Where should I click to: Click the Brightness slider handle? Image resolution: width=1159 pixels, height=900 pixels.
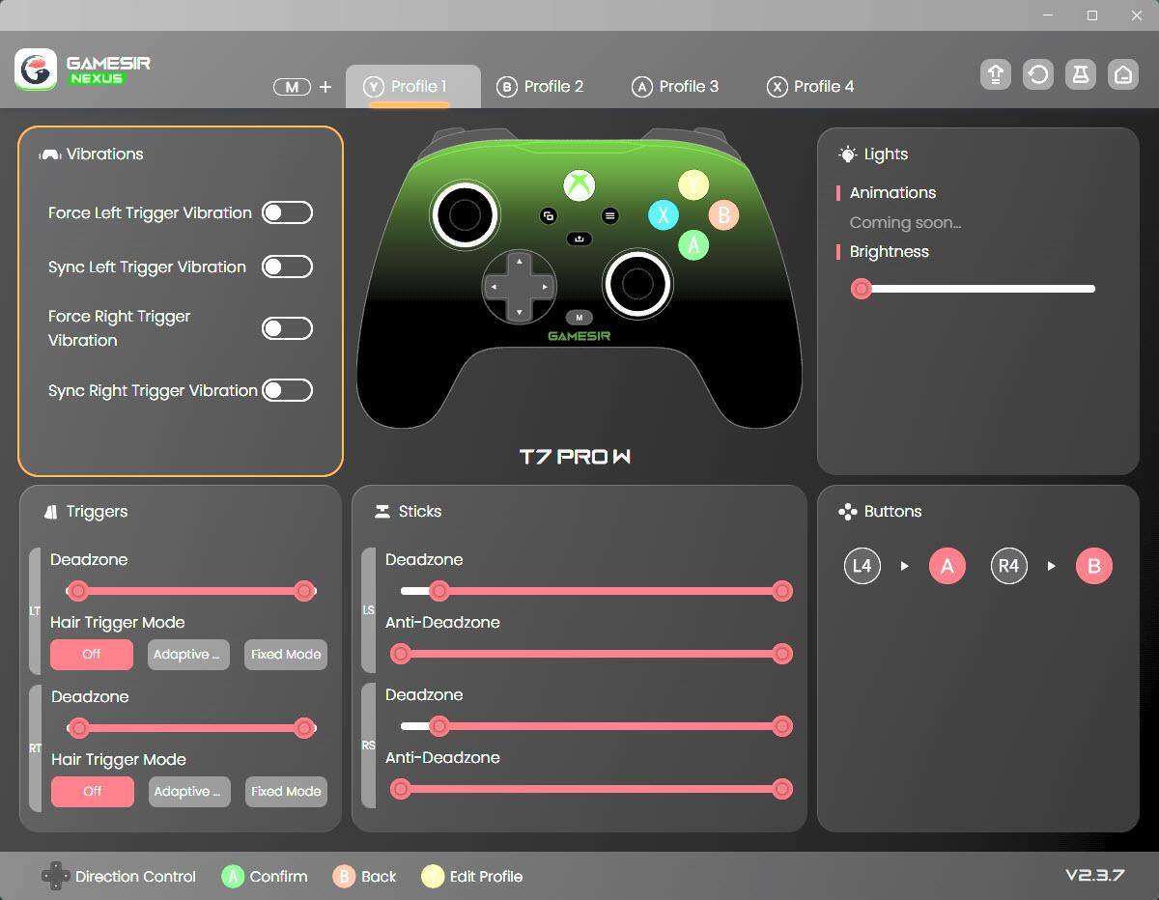click(861, 289)
